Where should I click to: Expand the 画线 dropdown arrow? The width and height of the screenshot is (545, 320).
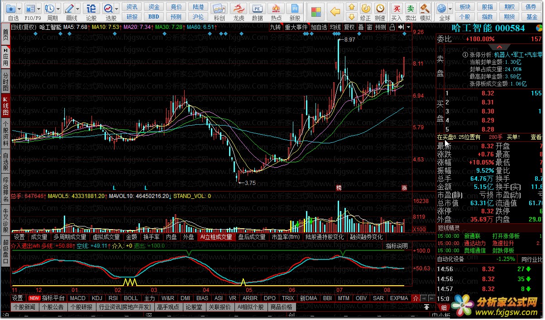pyautogui.click(x=78, y=8)
